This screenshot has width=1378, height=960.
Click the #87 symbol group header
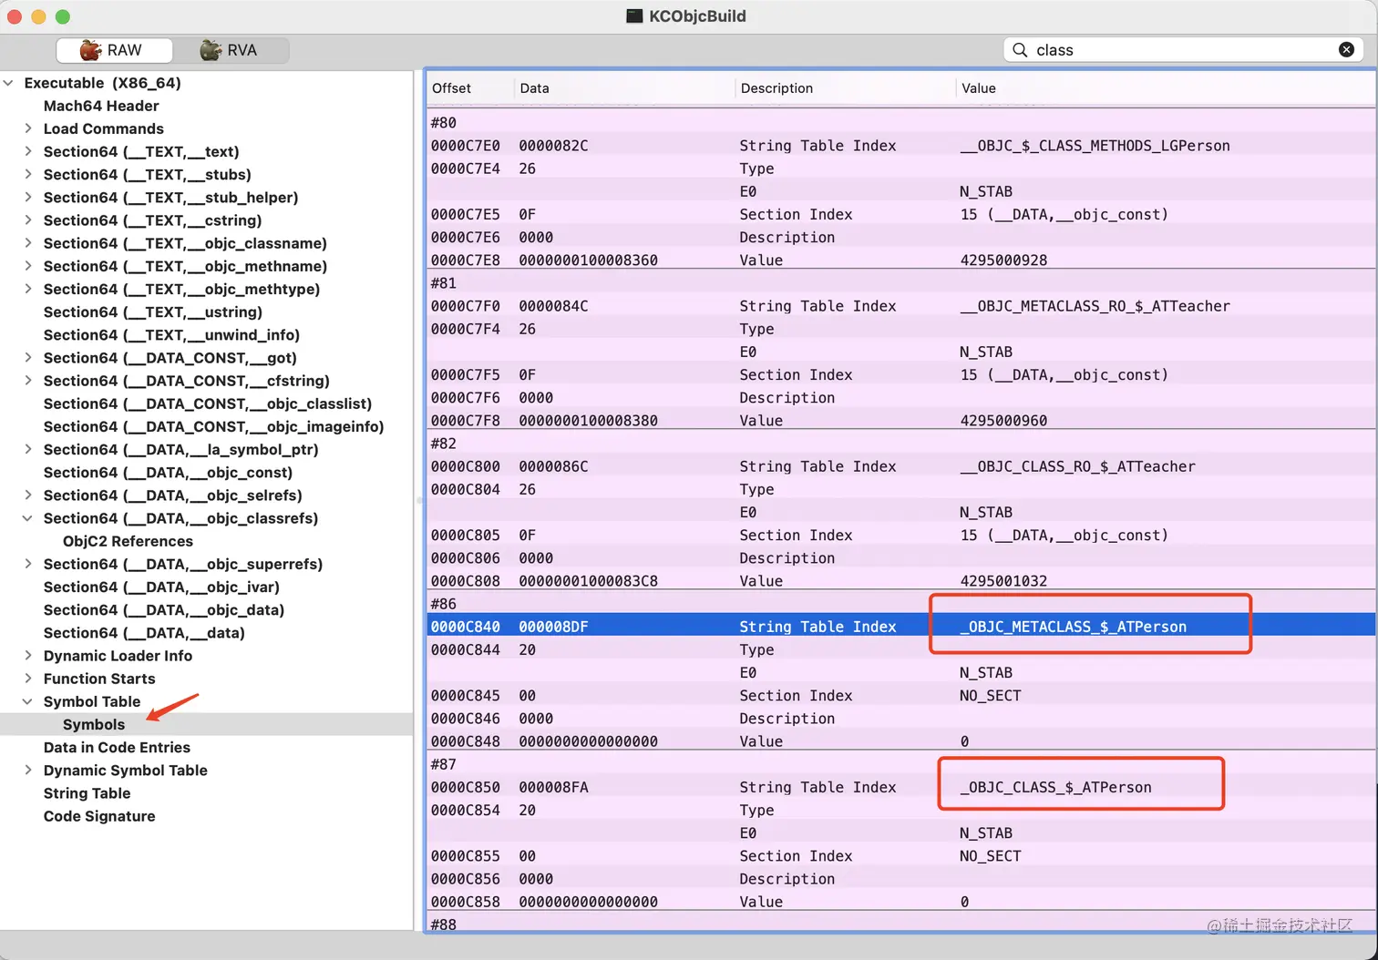(x=443, y=764)
